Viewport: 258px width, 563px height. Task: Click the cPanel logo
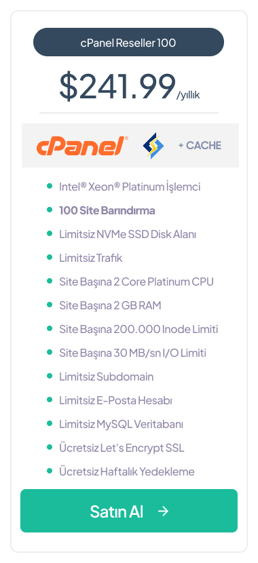(x=82, y=145)
